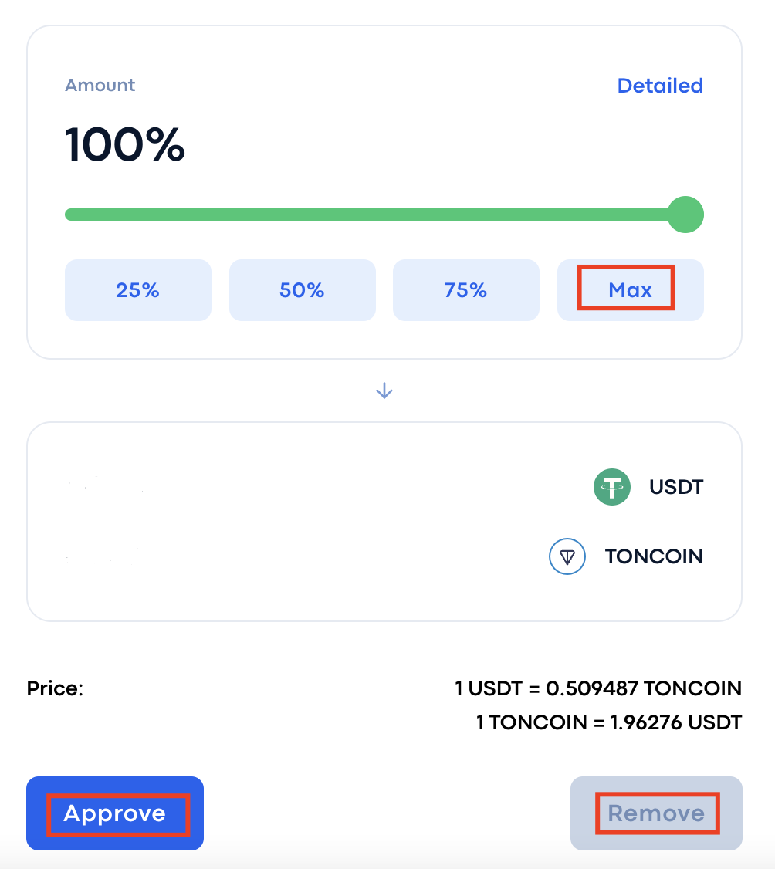Open the Detailed view link
775x869 pixels.
pos(660,86)
